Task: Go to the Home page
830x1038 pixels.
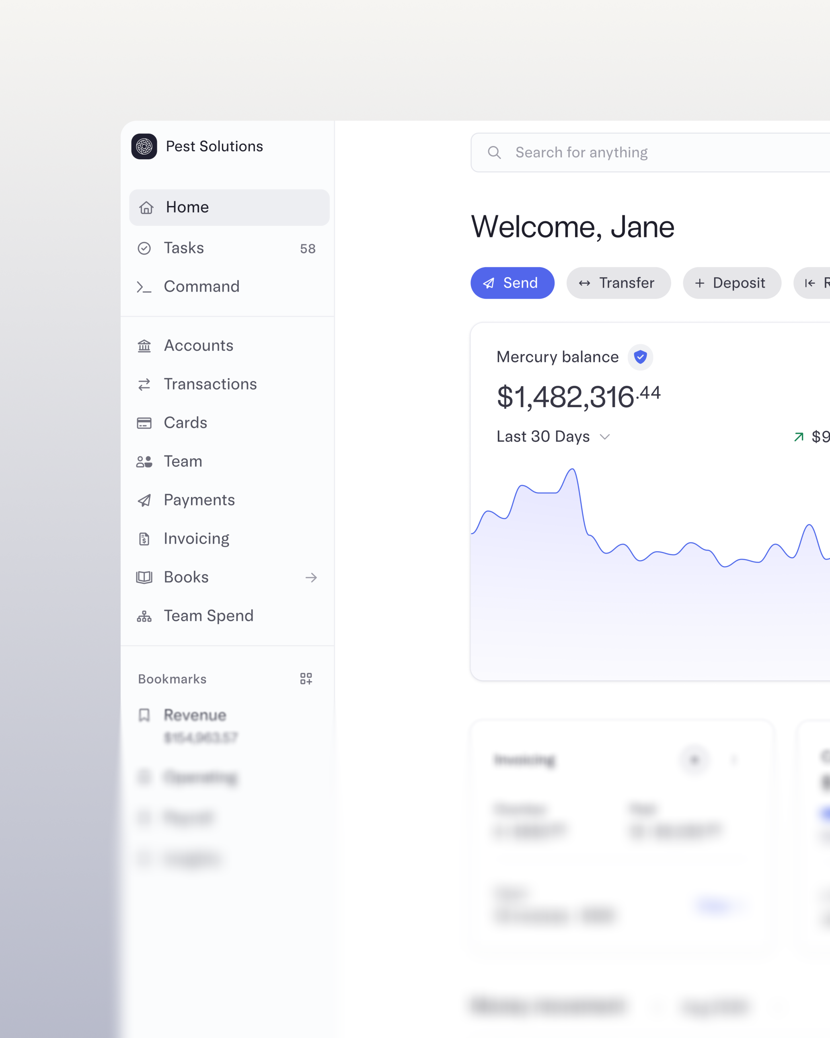Action: click(x=229, y=208)
